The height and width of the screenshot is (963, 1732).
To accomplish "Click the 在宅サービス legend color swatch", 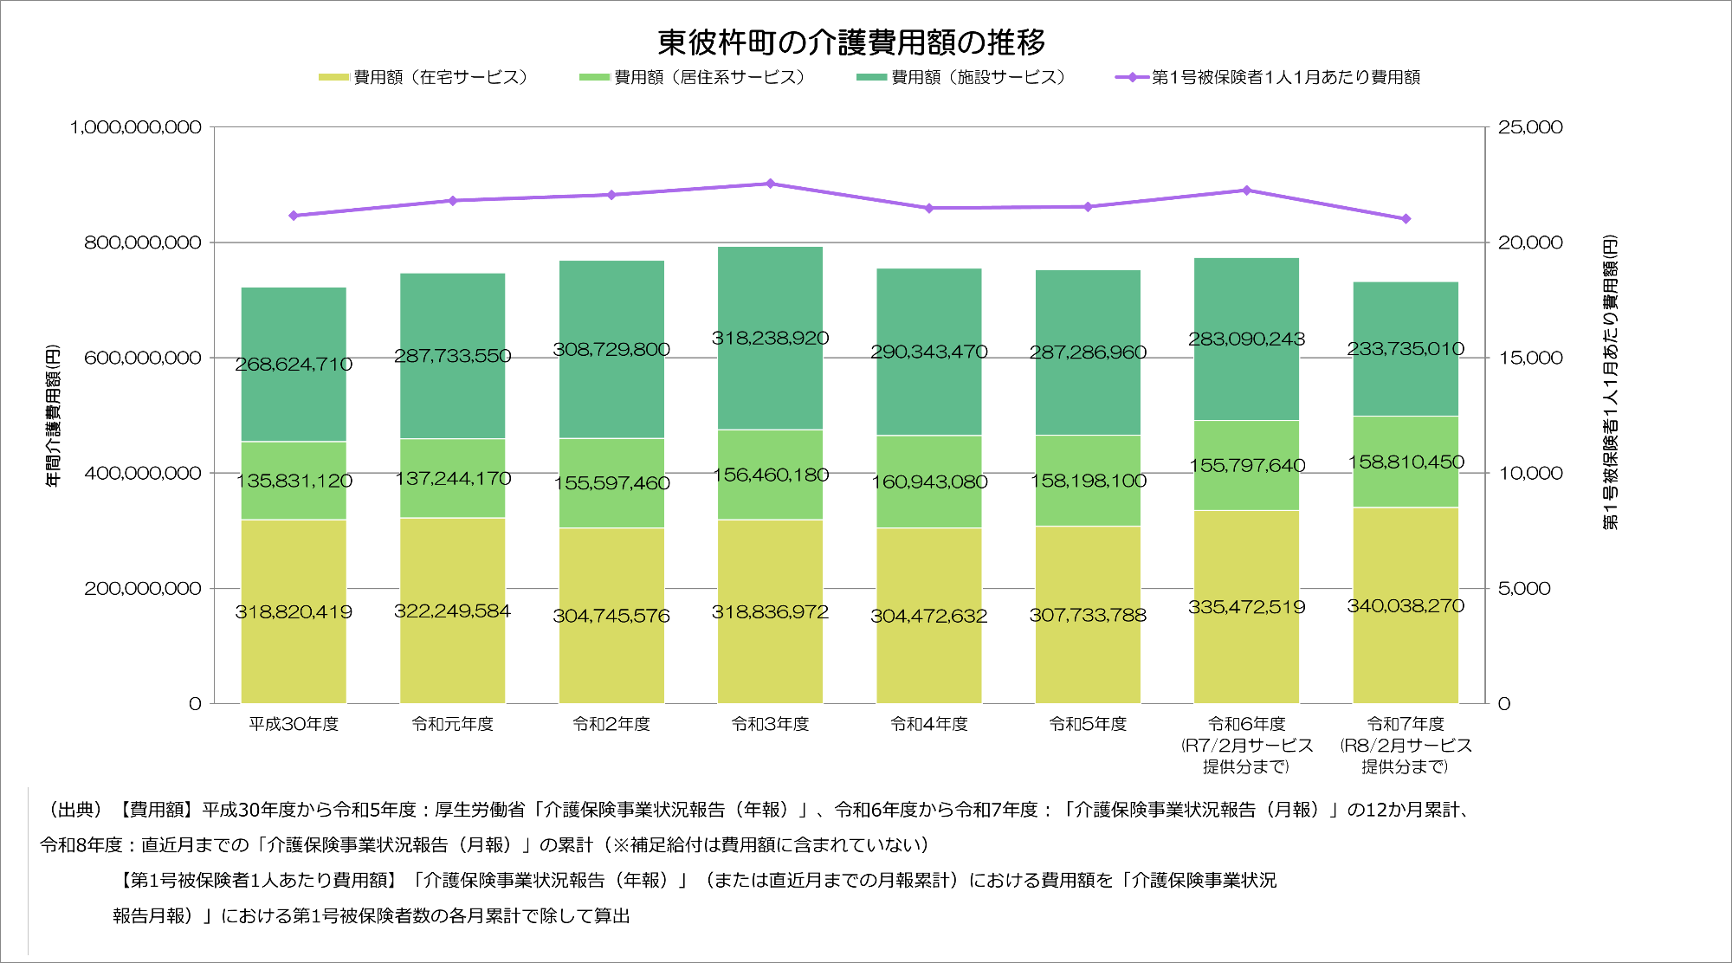I will pos(334,77).
